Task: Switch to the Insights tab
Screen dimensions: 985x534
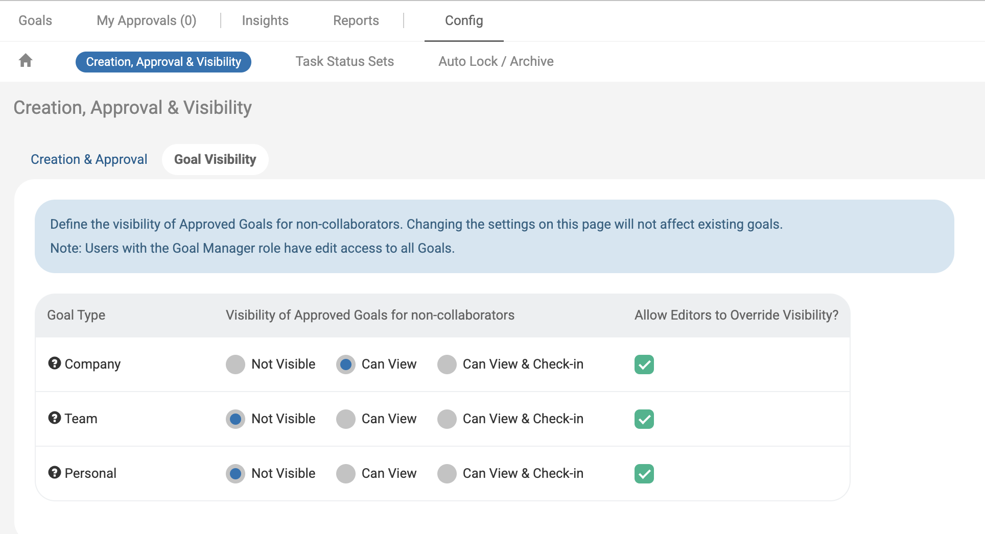Action: (265, 20)
